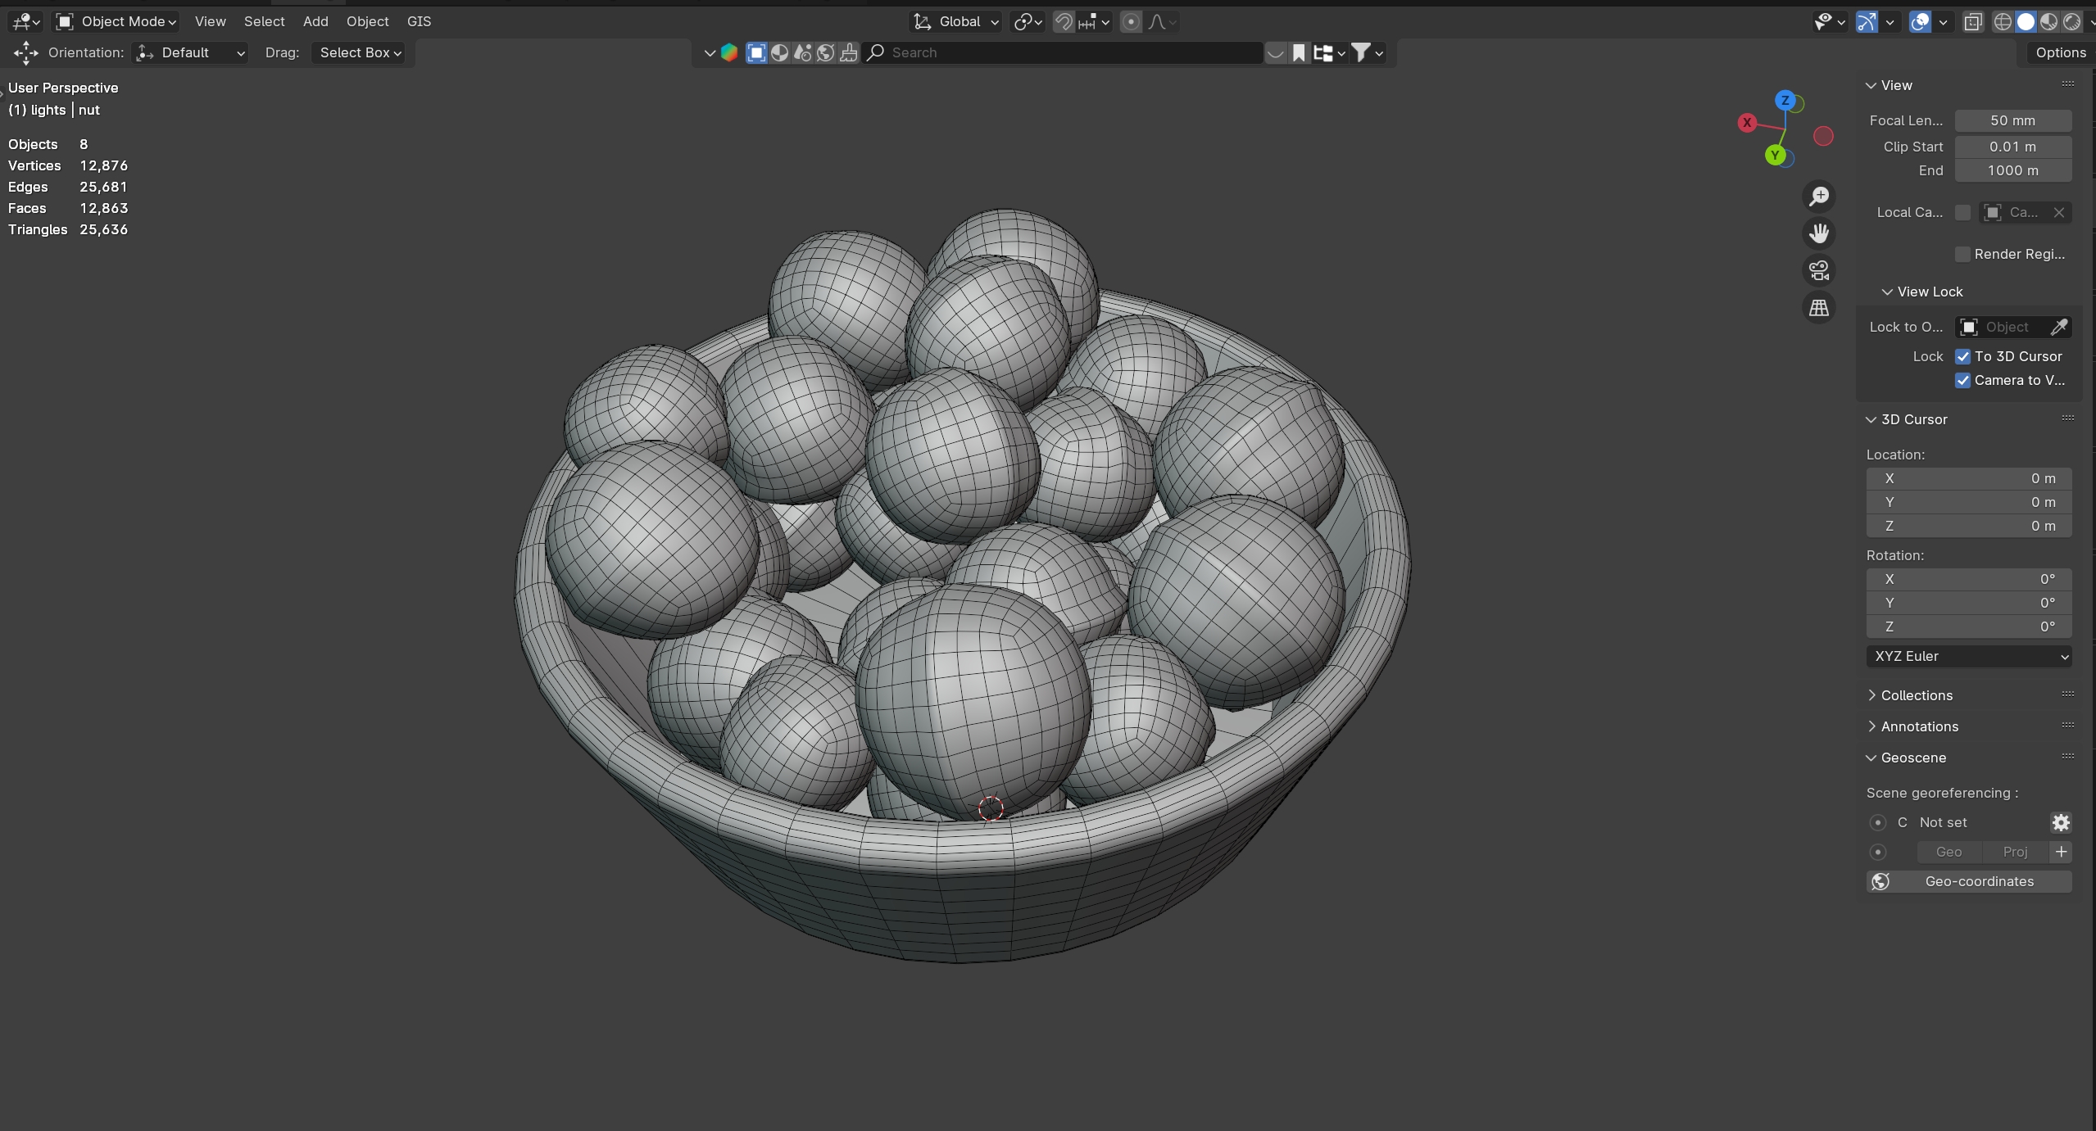Open the Object Mode dropdown
Viewport: 2096px width, 1131px height.
coord(116,21)
